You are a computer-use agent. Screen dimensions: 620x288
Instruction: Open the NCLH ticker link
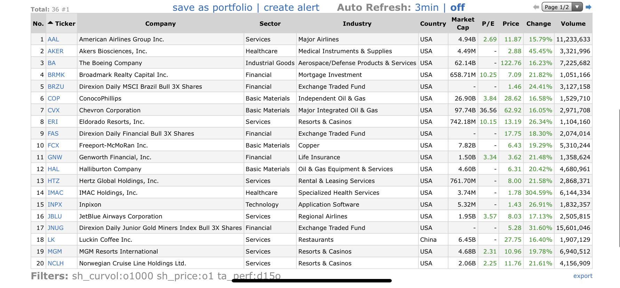(56, 263)
